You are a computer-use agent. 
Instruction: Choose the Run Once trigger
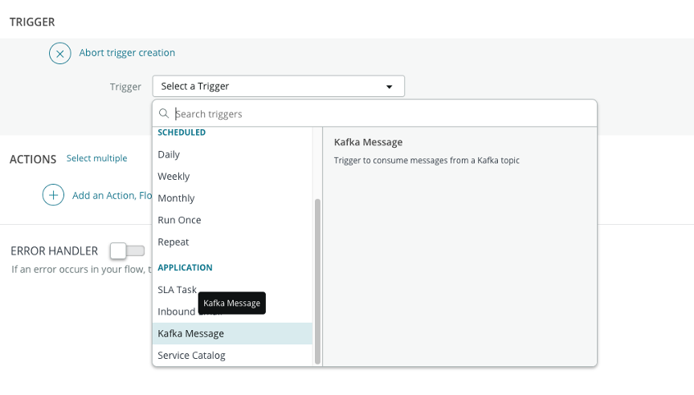[x=232, y=220]
